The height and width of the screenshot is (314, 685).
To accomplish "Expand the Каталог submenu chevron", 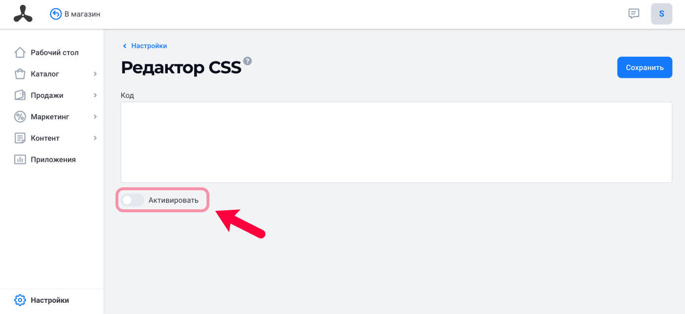I will [95, 74].
